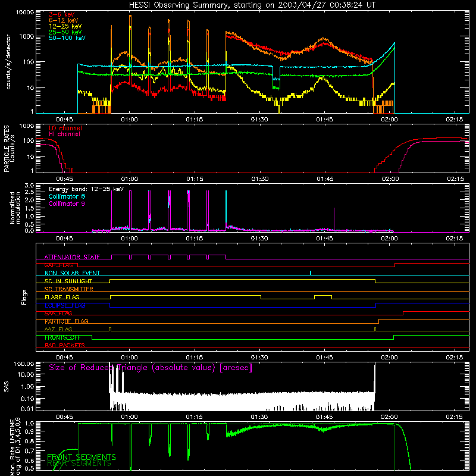The width and height of the screenshot is (476, 476).
Task: Select the green FRONTS_OFF label
Action: coord(62,337)
